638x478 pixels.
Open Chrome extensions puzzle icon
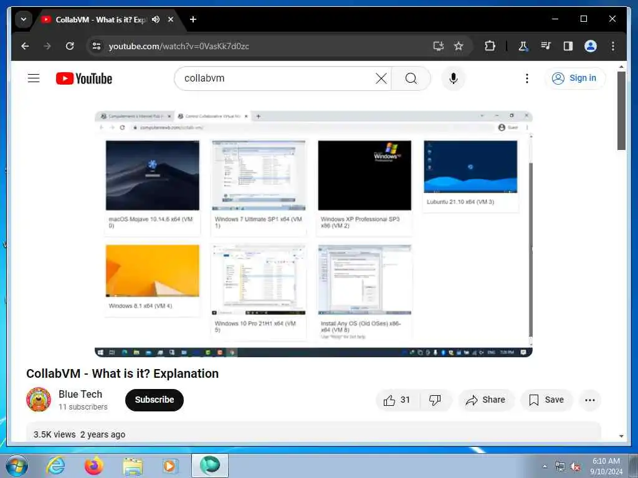(x=490, y=46)
